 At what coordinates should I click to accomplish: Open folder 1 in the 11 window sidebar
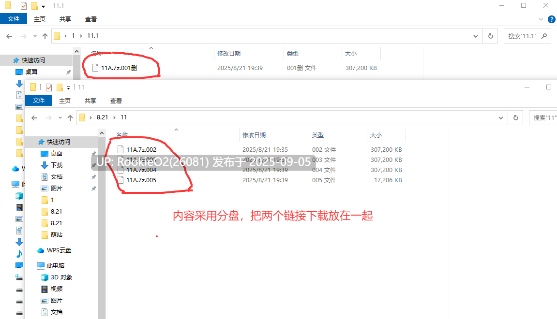point(52,200)
